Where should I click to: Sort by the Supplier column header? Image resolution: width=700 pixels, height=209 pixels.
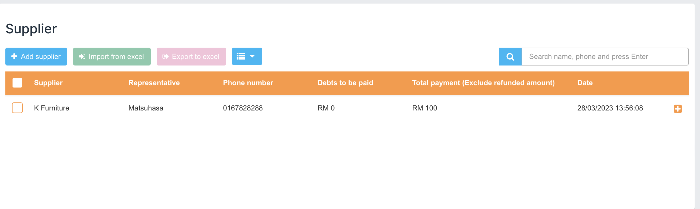48,83
